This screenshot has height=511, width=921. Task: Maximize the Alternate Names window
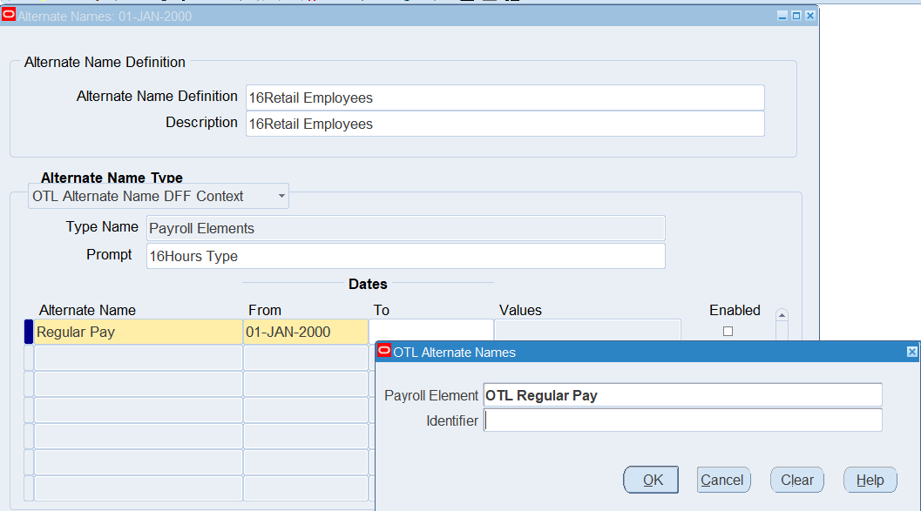click(796, 16)
